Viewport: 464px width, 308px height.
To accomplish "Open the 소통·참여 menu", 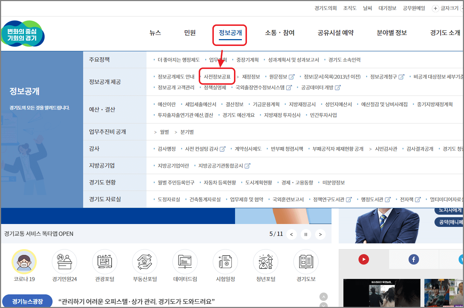I will click(279, 32).
